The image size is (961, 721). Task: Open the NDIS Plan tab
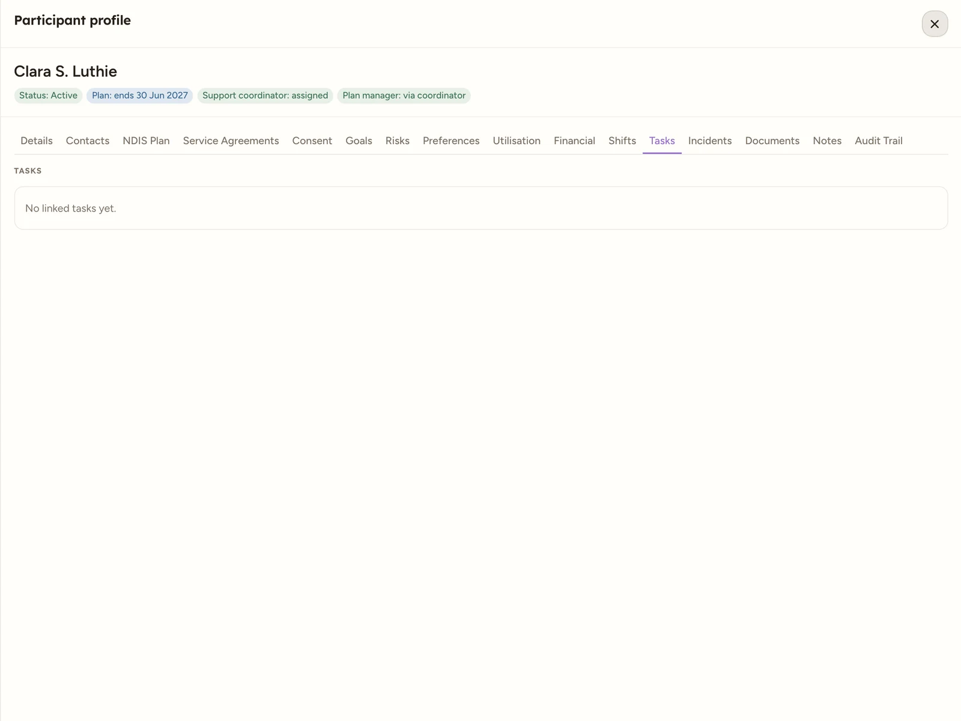pyautogui.click(x=146, y=141)
